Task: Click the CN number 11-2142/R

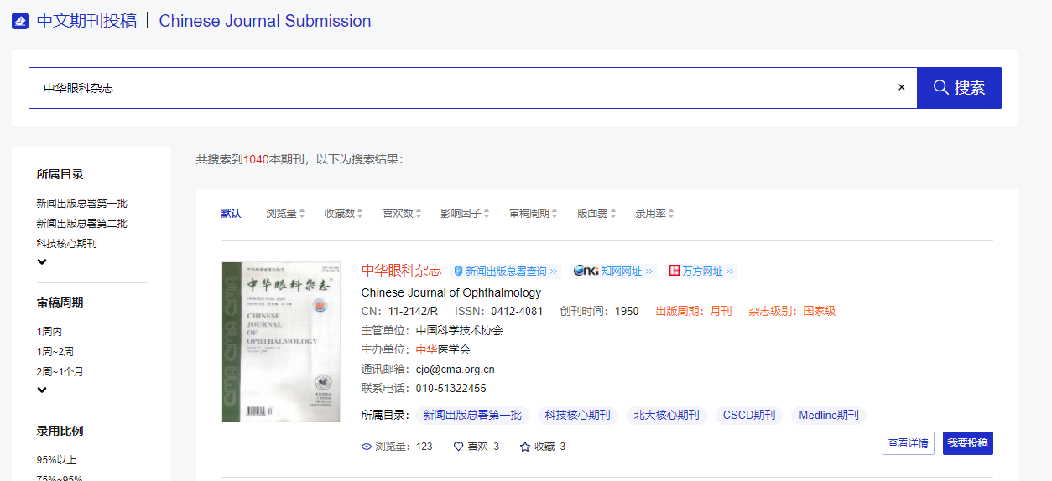Action: coord(413,312)
